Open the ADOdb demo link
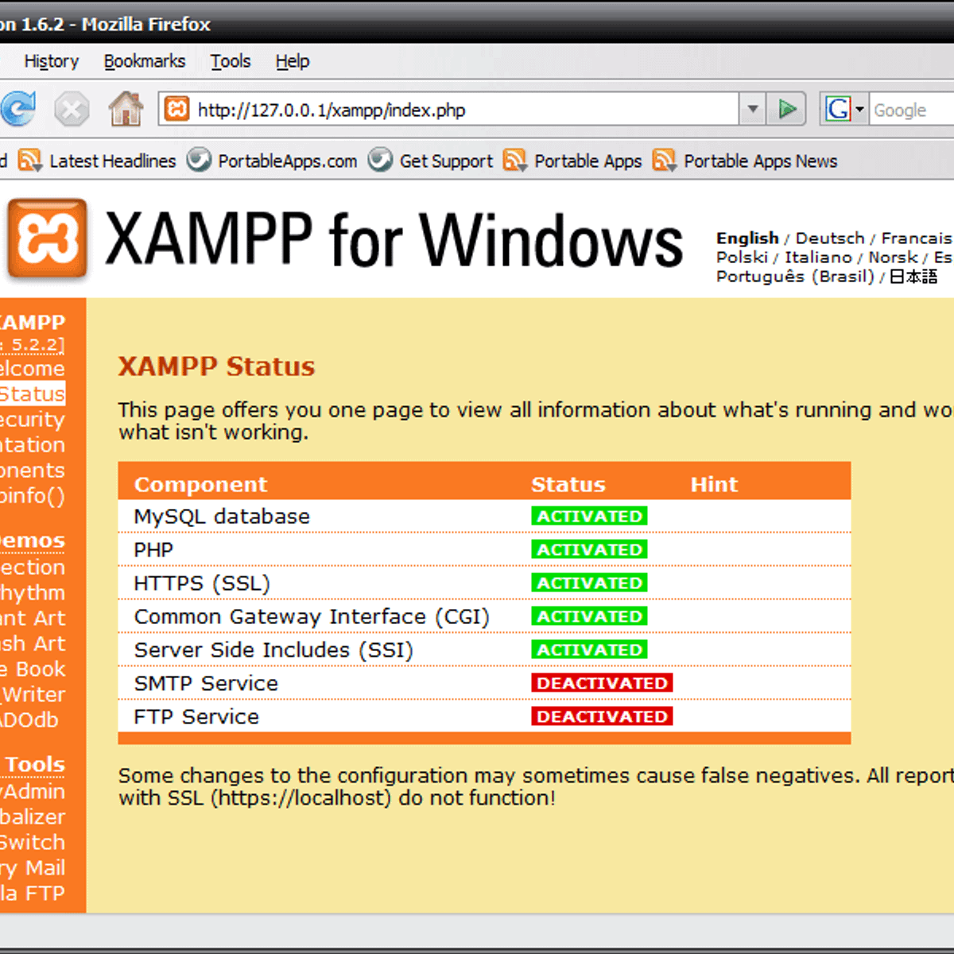This screenshot has width=954, height=954. click(29, 719)
